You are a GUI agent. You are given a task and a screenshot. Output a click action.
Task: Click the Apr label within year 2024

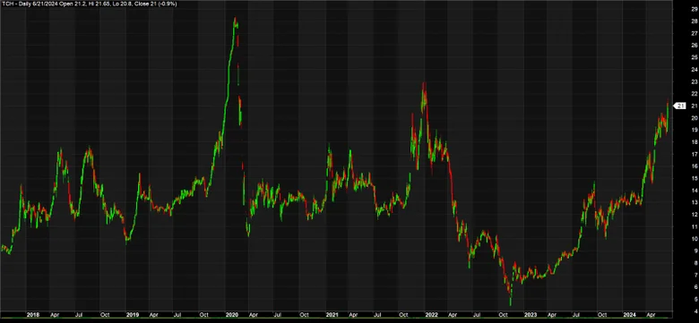click(x=652, y=315)
